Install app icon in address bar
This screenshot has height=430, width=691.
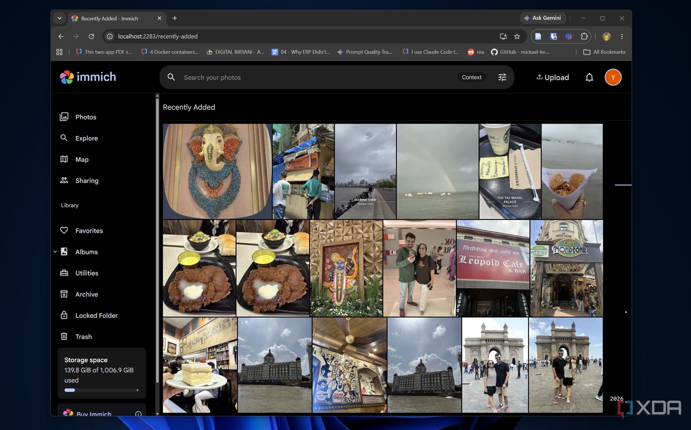[x=503, y=36]
